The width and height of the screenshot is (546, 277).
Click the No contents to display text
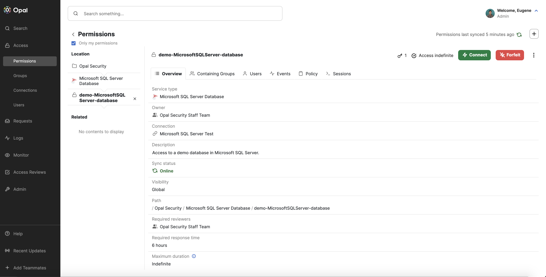(x=101, y=132)
